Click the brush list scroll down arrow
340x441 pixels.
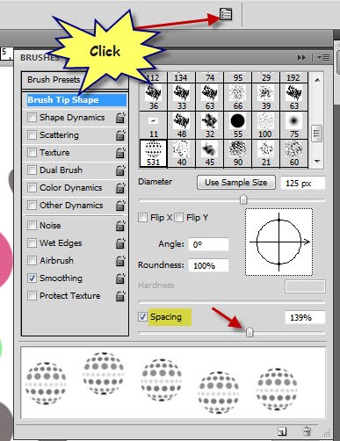point(317,161)
